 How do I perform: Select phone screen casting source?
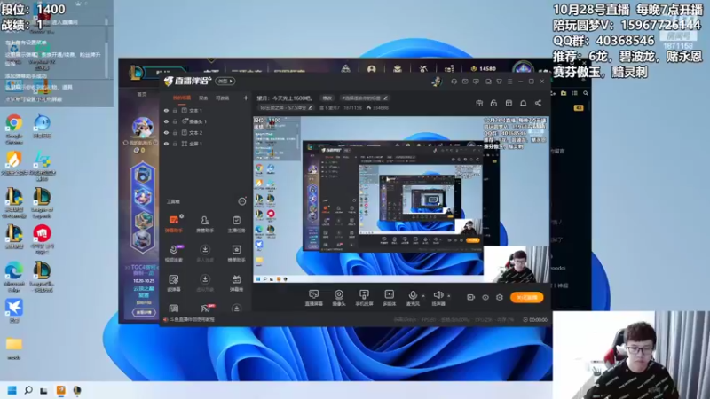pos(364,298)
